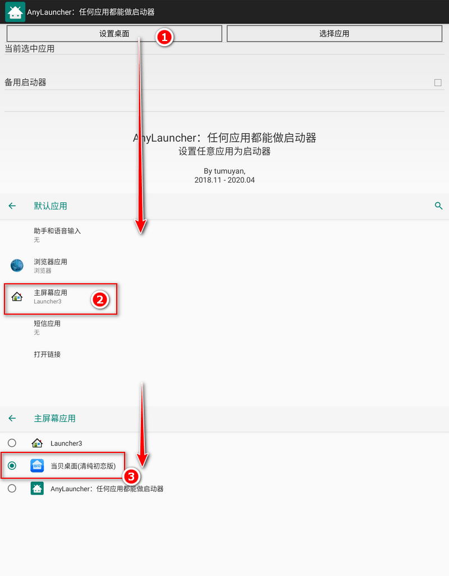
Task: Select the AnyLauncher radio button
Action: click(12, 488)
